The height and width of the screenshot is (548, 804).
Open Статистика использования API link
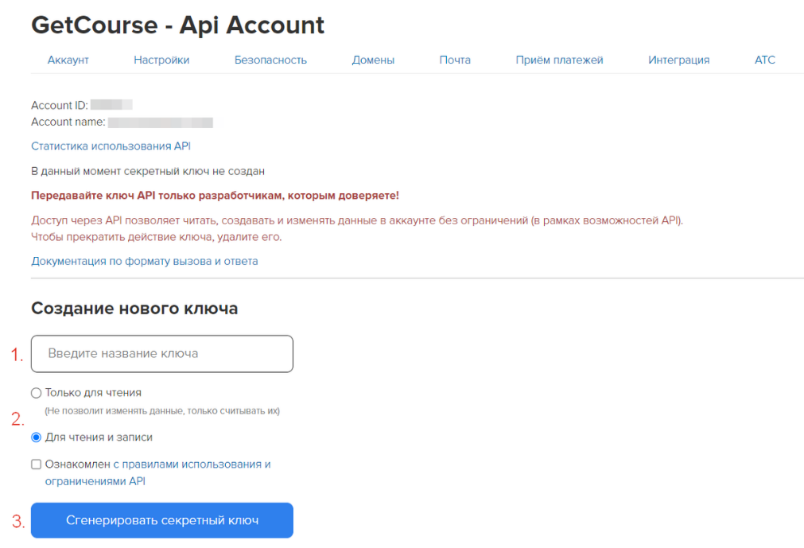pos(111,146)
